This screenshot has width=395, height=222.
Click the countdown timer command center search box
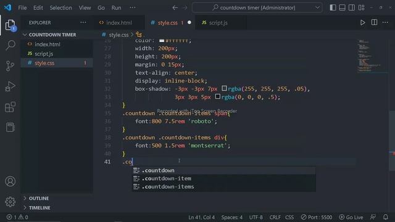click(x=257, y=7)
